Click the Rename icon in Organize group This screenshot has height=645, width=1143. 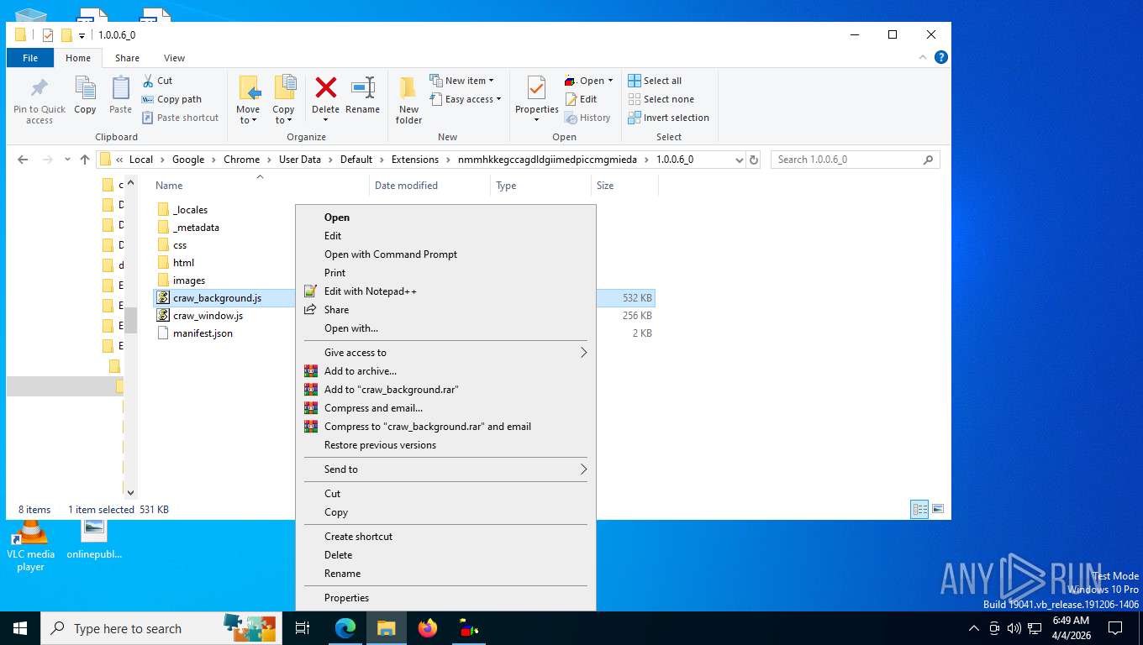click(x=362, y=87)
